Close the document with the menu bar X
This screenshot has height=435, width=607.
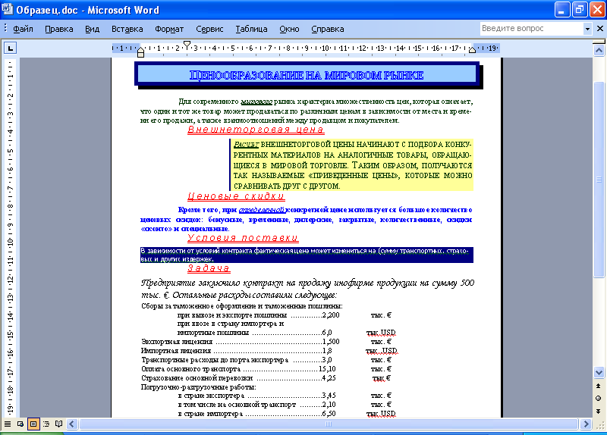point(600,28)
